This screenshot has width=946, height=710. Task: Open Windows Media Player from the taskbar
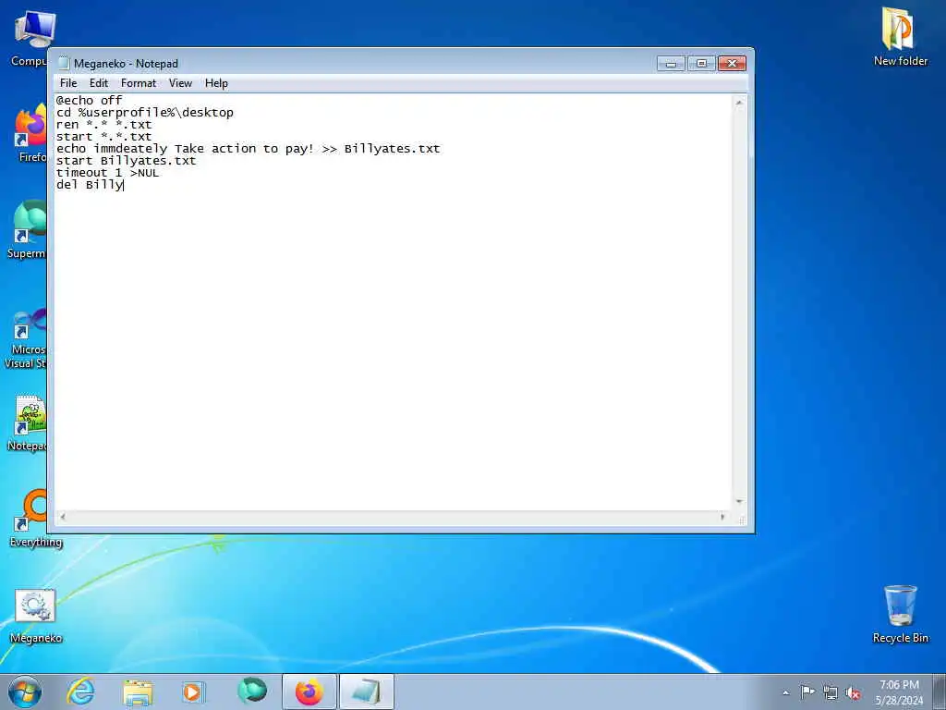[x=193, y=692]
